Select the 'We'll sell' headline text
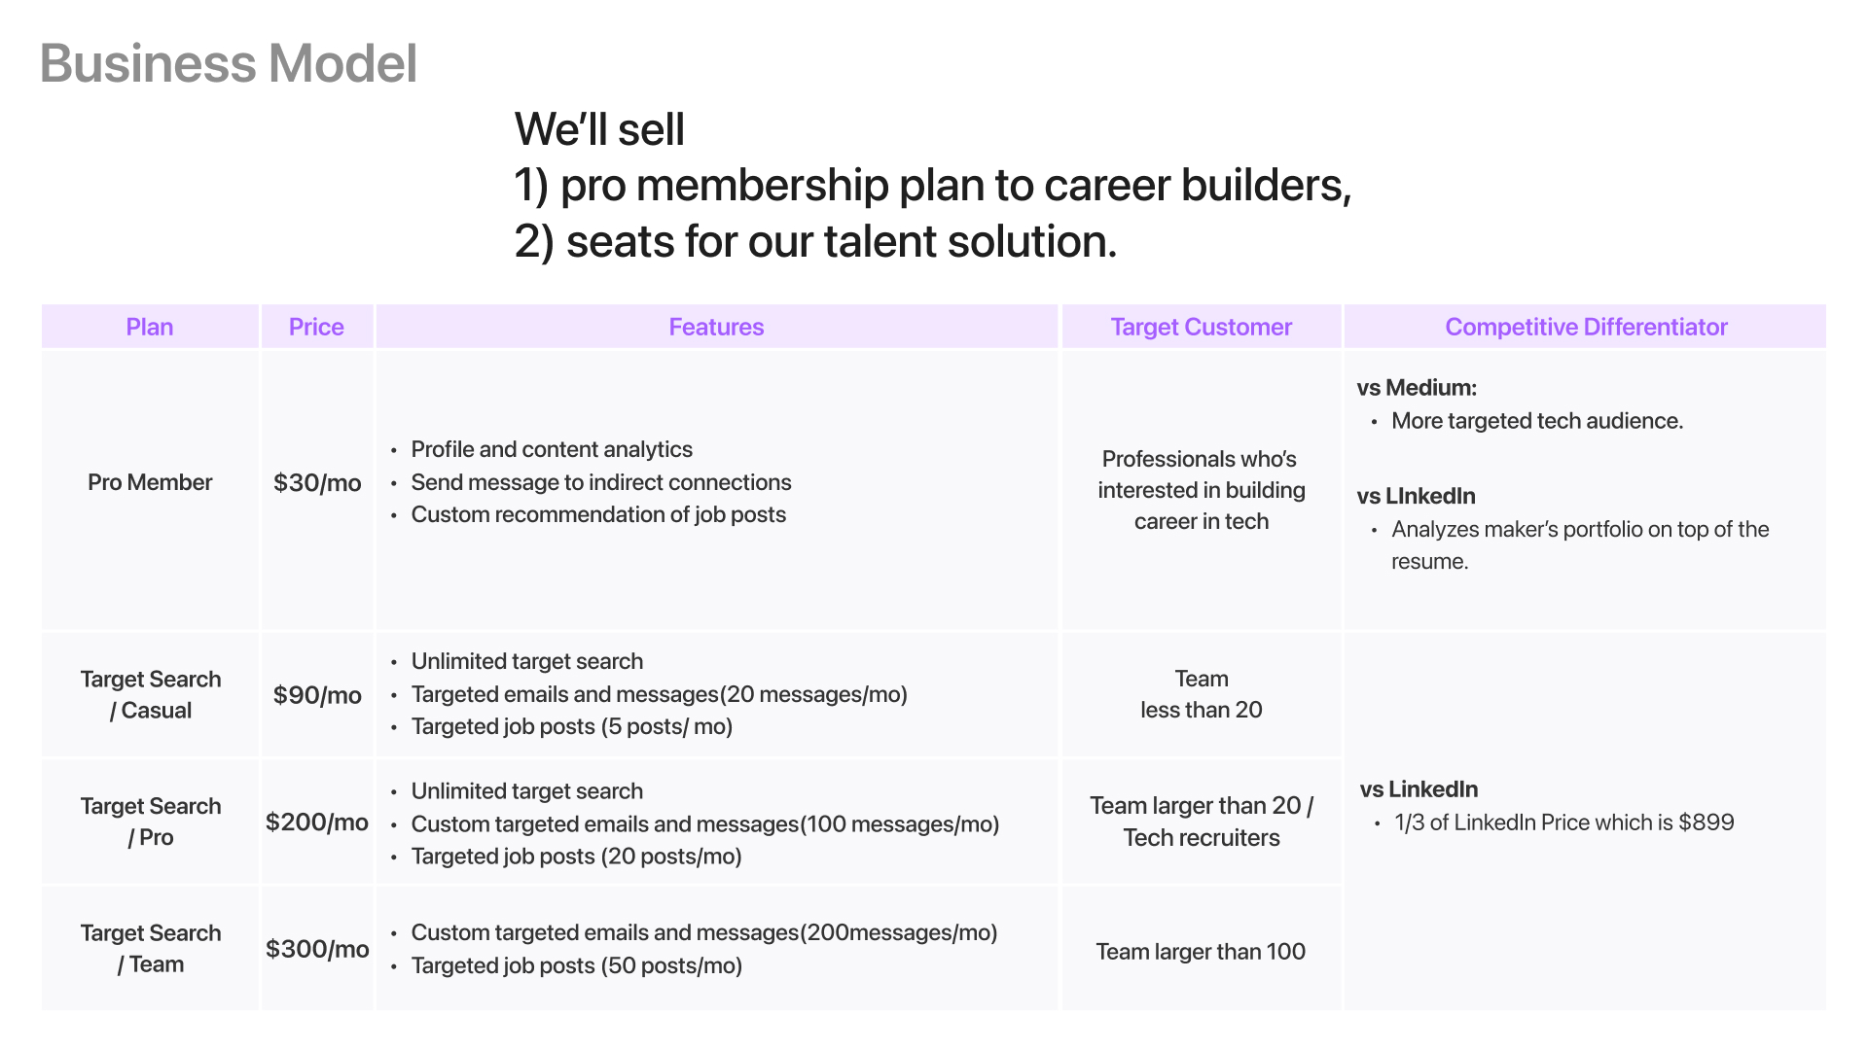Image resolution: width=1868 pixels, height=1050 pixels. point(599,129)
